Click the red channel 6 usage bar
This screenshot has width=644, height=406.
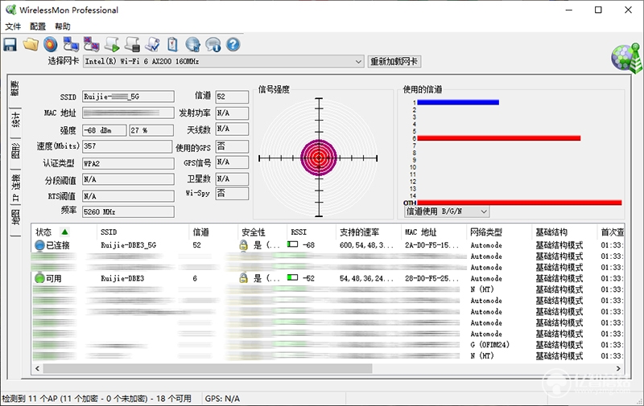498,138
